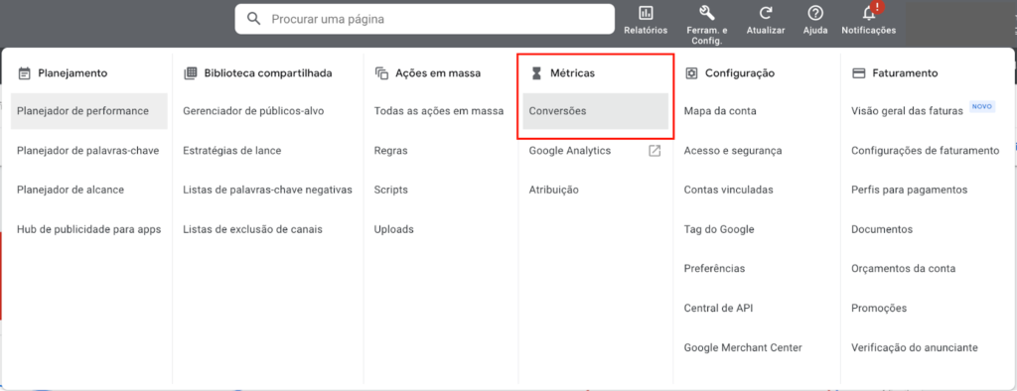The width and height of the screenshot is (1017, 391).
Task: Open Todas as ações em massa
Action: (438, 111)
